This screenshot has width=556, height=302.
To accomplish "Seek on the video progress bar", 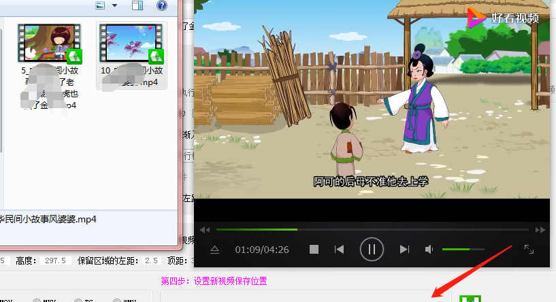I will click(372, 230).
